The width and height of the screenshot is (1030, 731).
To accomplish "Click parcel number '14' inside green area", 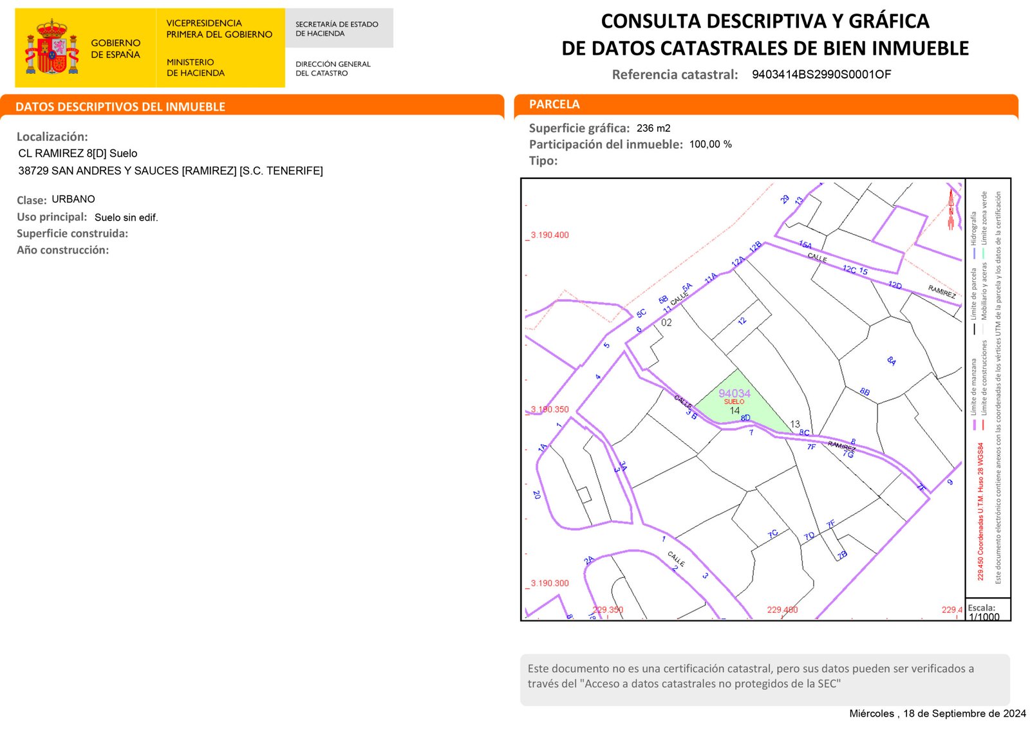I will point(735,411).
